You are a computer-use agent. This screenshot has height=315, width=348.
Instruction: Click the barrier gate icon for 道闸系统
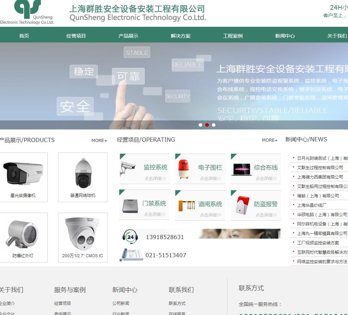coord(186,205)
